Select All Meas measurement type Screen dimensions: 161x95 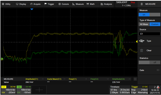144,24
